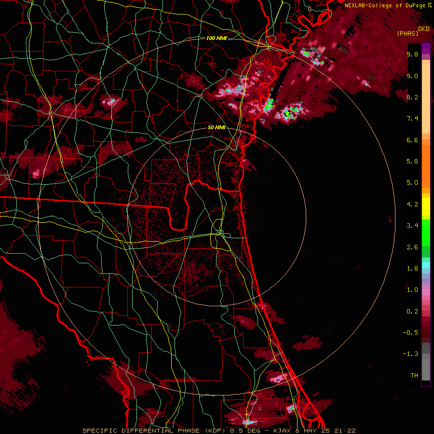Click the 5.0 scale label
The height and width of the screenshot is (434, 434).
point(412,183)
